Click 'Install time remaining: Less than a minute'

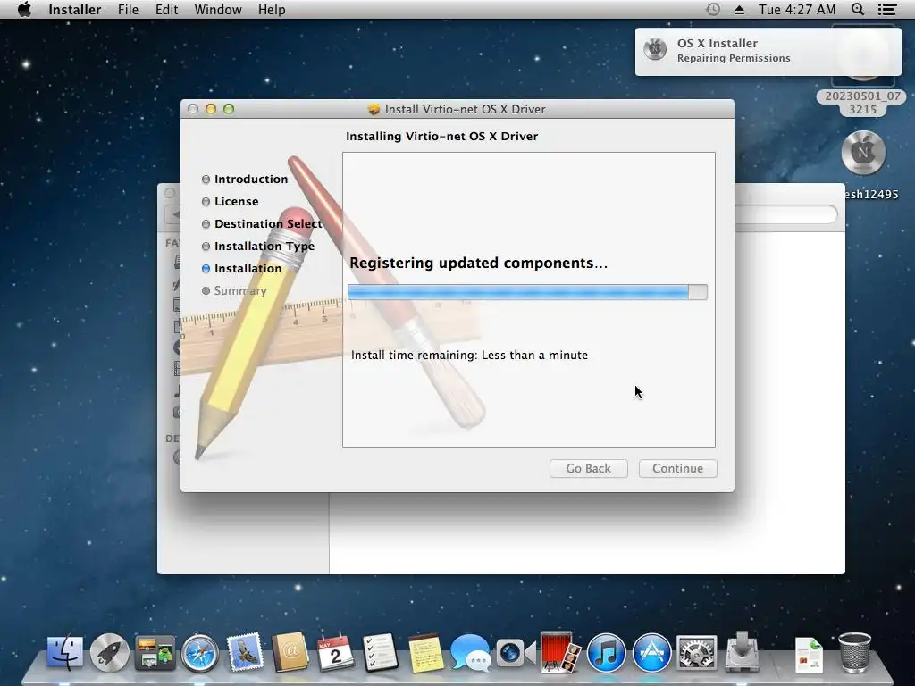point(469,355)
